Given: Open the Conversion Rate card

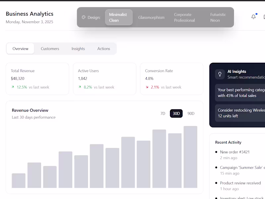Looking at the screenshot, I should click(172, 79).
